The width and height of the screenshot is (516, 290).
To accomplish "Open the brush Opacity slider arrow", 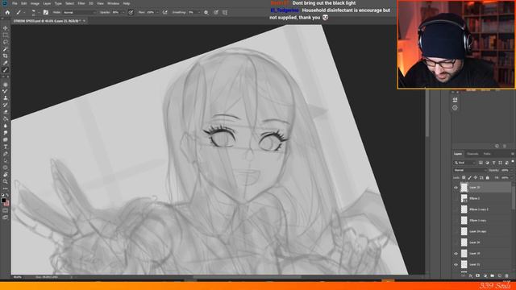I will 123,13.
